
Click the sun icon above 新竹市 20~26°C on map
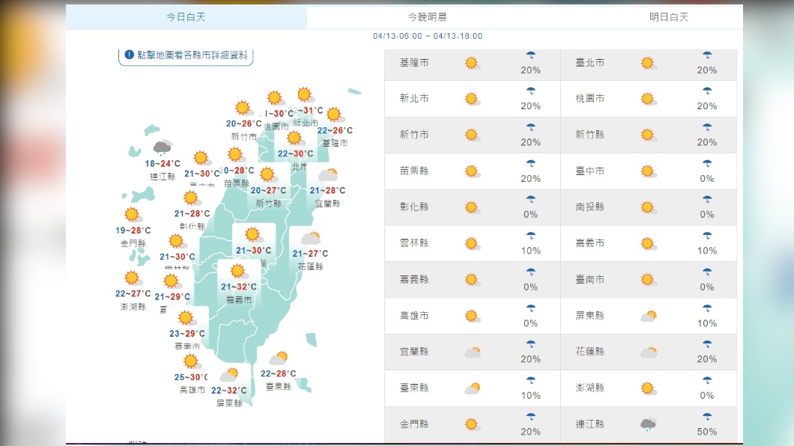point(243,109)
